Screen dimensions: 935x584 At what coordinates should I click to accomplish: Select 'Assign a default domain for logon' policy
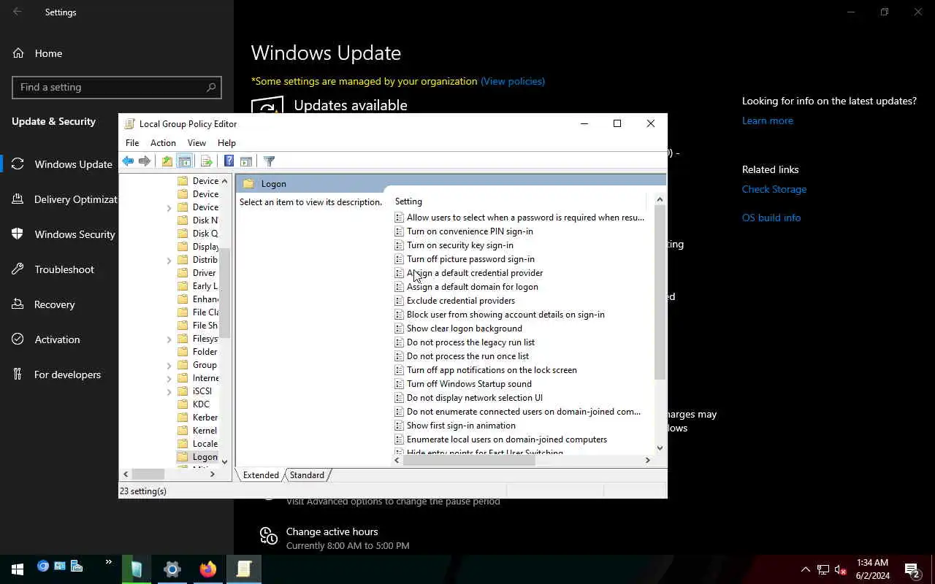point(473,287)
